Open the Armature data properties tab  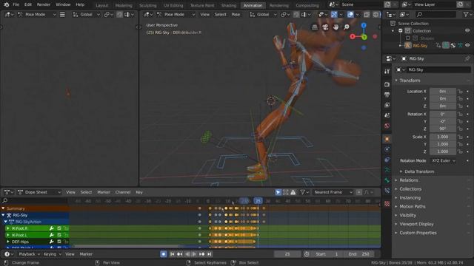pyautogui.click(x=387, y=170)
